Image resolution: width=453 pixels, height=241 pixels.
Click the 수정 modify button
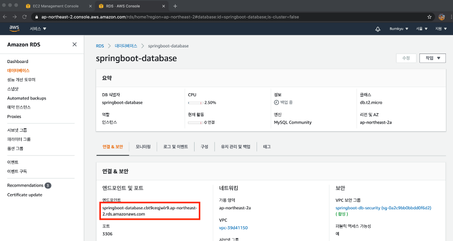(x=406, y=58)
